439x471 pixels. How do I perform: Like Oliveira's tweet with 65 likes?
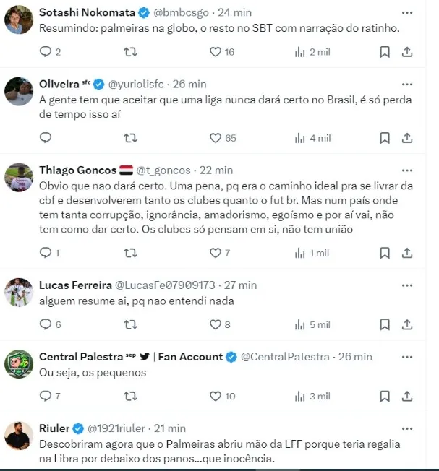click(215, 138)
